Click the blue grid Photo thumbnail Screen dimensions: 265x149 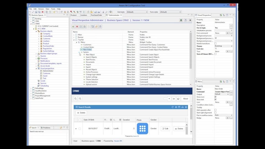pos(142,129)
